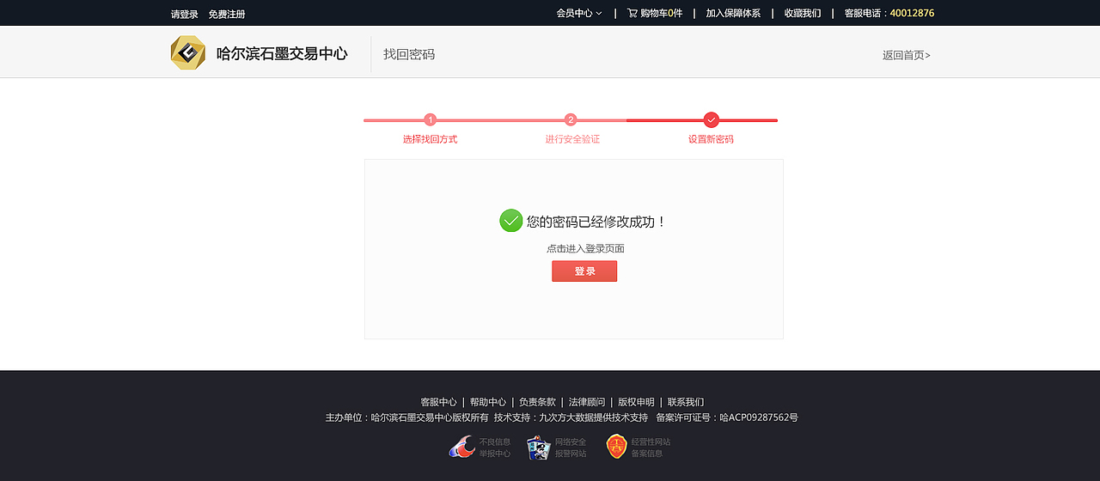The width and height of the screenshot is (1100, 481).
Task: Open the 请登录 link
Action: tap(185, 15)
